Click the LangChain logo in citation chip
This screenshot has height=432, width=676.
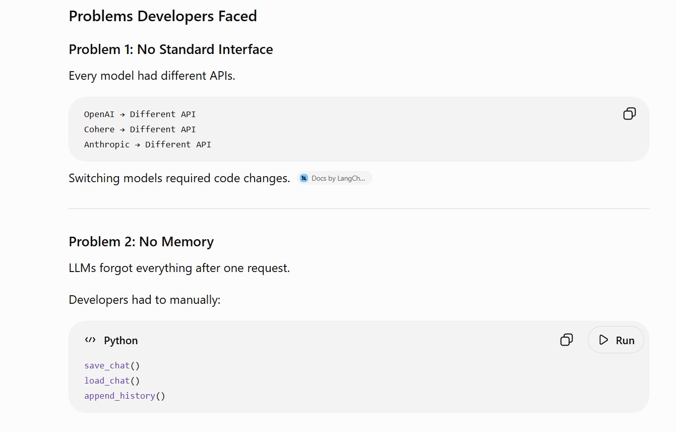click(304, 178)
